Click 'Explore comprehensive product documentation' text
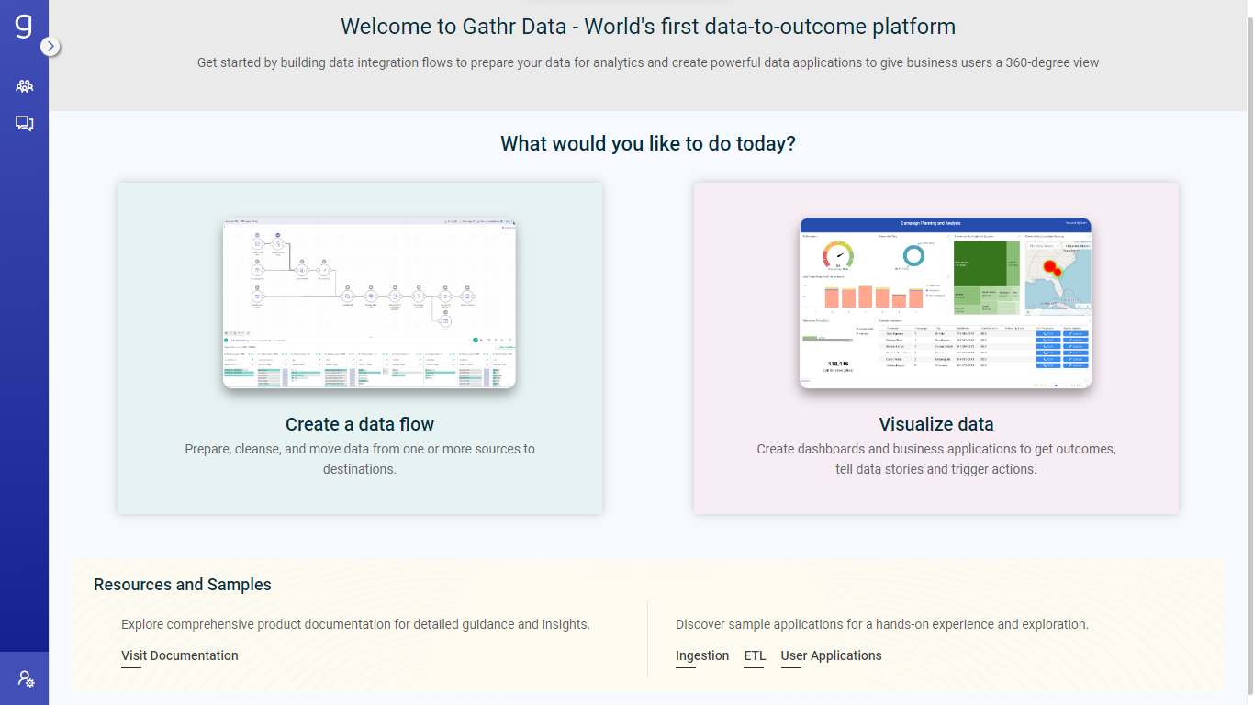Viewport: 1254px width, 705px height. tap(355, 624)
